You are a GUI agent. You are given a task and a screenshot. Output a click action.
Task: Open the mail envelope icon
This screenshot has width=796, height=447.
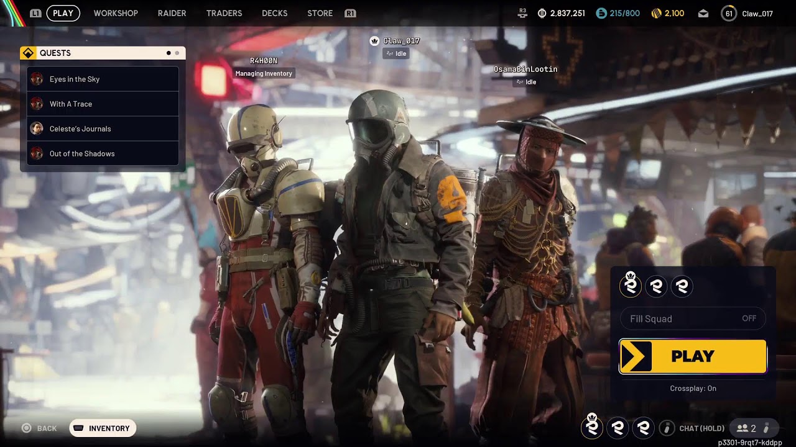tap(703, 13)
